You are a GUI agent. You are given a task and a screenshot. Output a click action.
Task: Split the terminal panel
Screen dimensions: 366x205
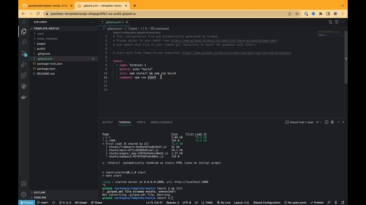(327, 122)
